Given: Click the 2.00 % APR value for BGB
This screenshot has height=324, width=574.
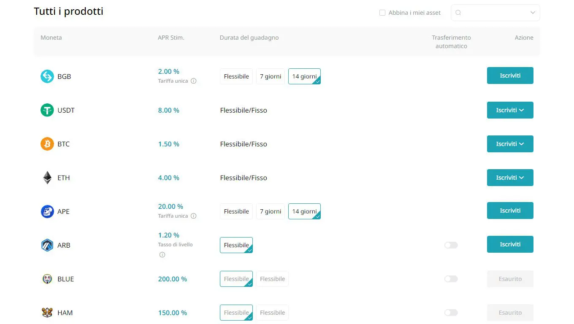Looking at the screenshot, I should click(x=168, y=71).
